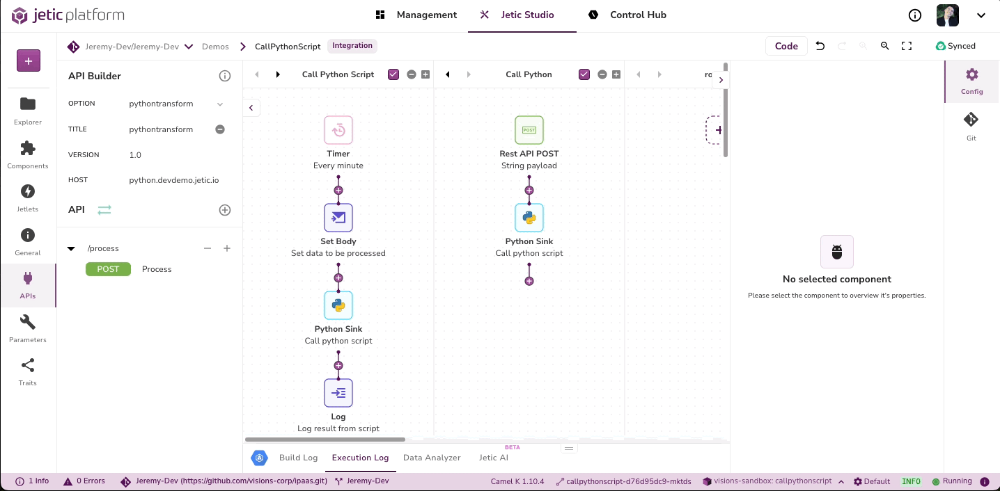This screenshot has width=1000, height=491.
Task: Toggle the Call Python Script route checkbox
Action: (x=393, y=74)
